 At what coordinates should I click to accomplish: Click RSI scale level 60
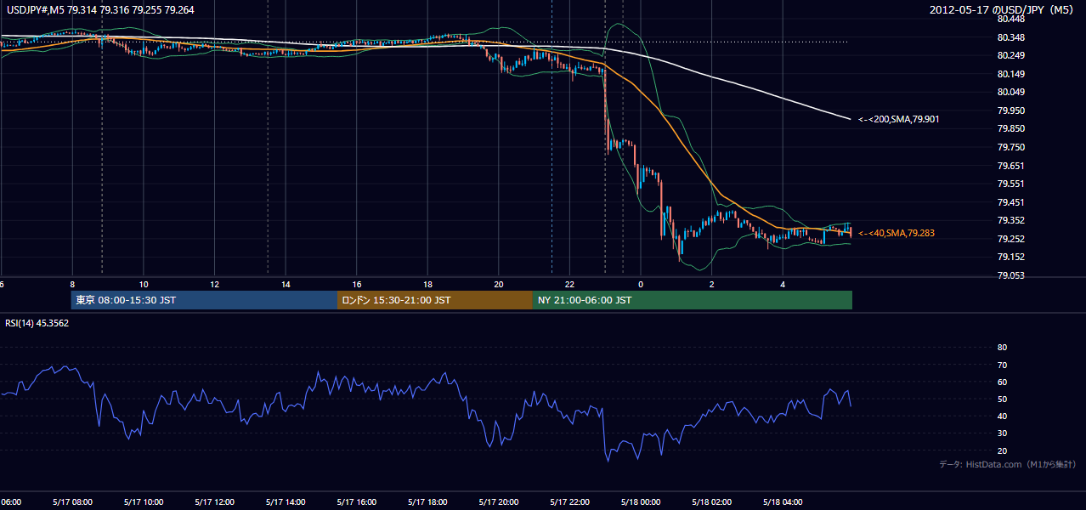[1002, 382]
